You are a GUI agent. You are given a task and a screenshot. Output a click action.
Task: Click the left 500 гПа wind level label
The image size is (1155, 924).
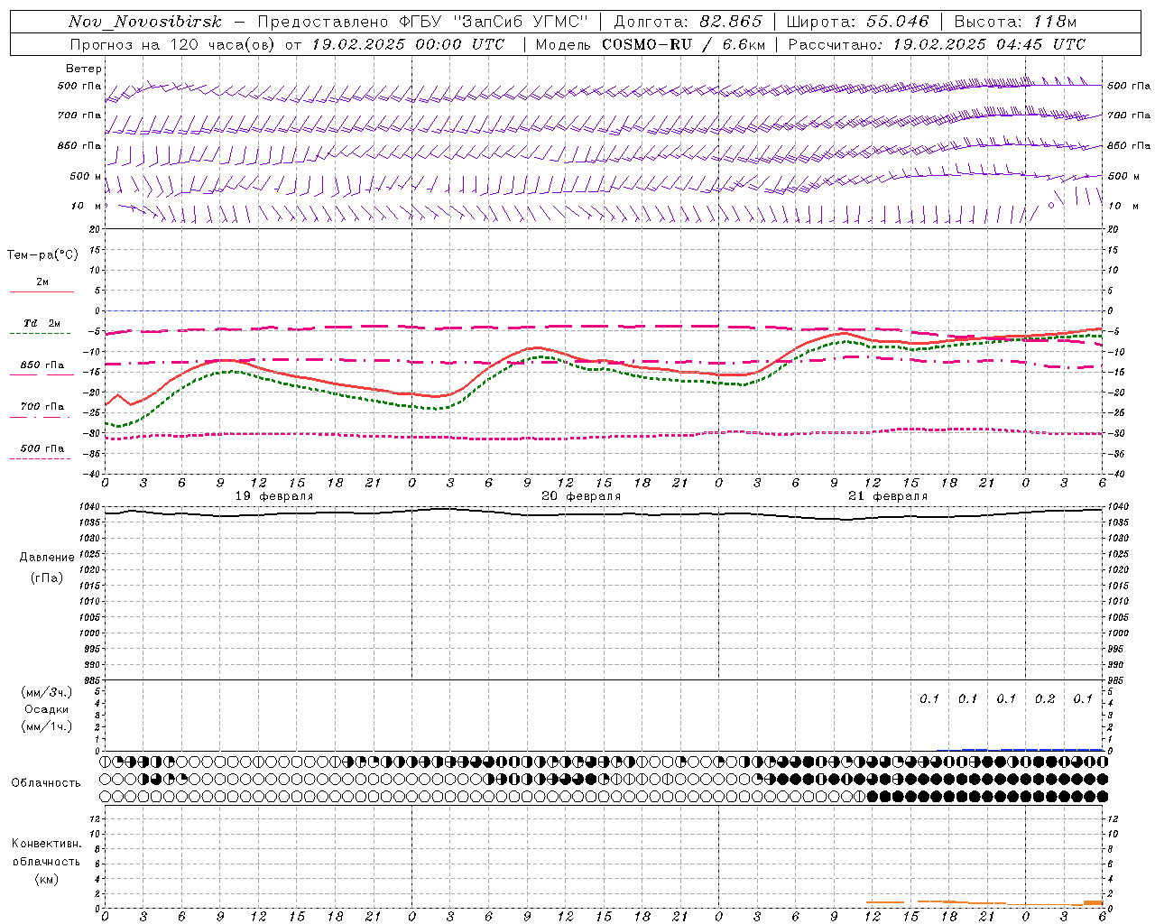[x=79, y=87]
